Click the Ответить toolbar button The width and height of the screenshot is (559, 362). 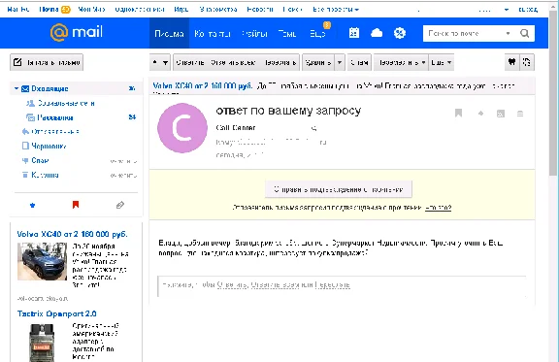190,62
